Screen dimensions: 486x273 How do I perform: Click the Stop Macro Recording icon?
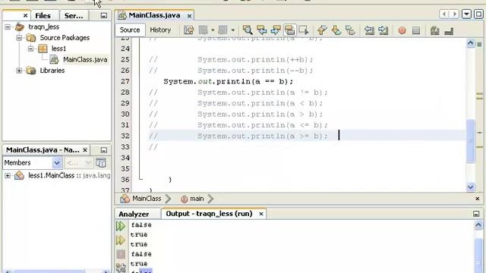(x=416, y=30)
